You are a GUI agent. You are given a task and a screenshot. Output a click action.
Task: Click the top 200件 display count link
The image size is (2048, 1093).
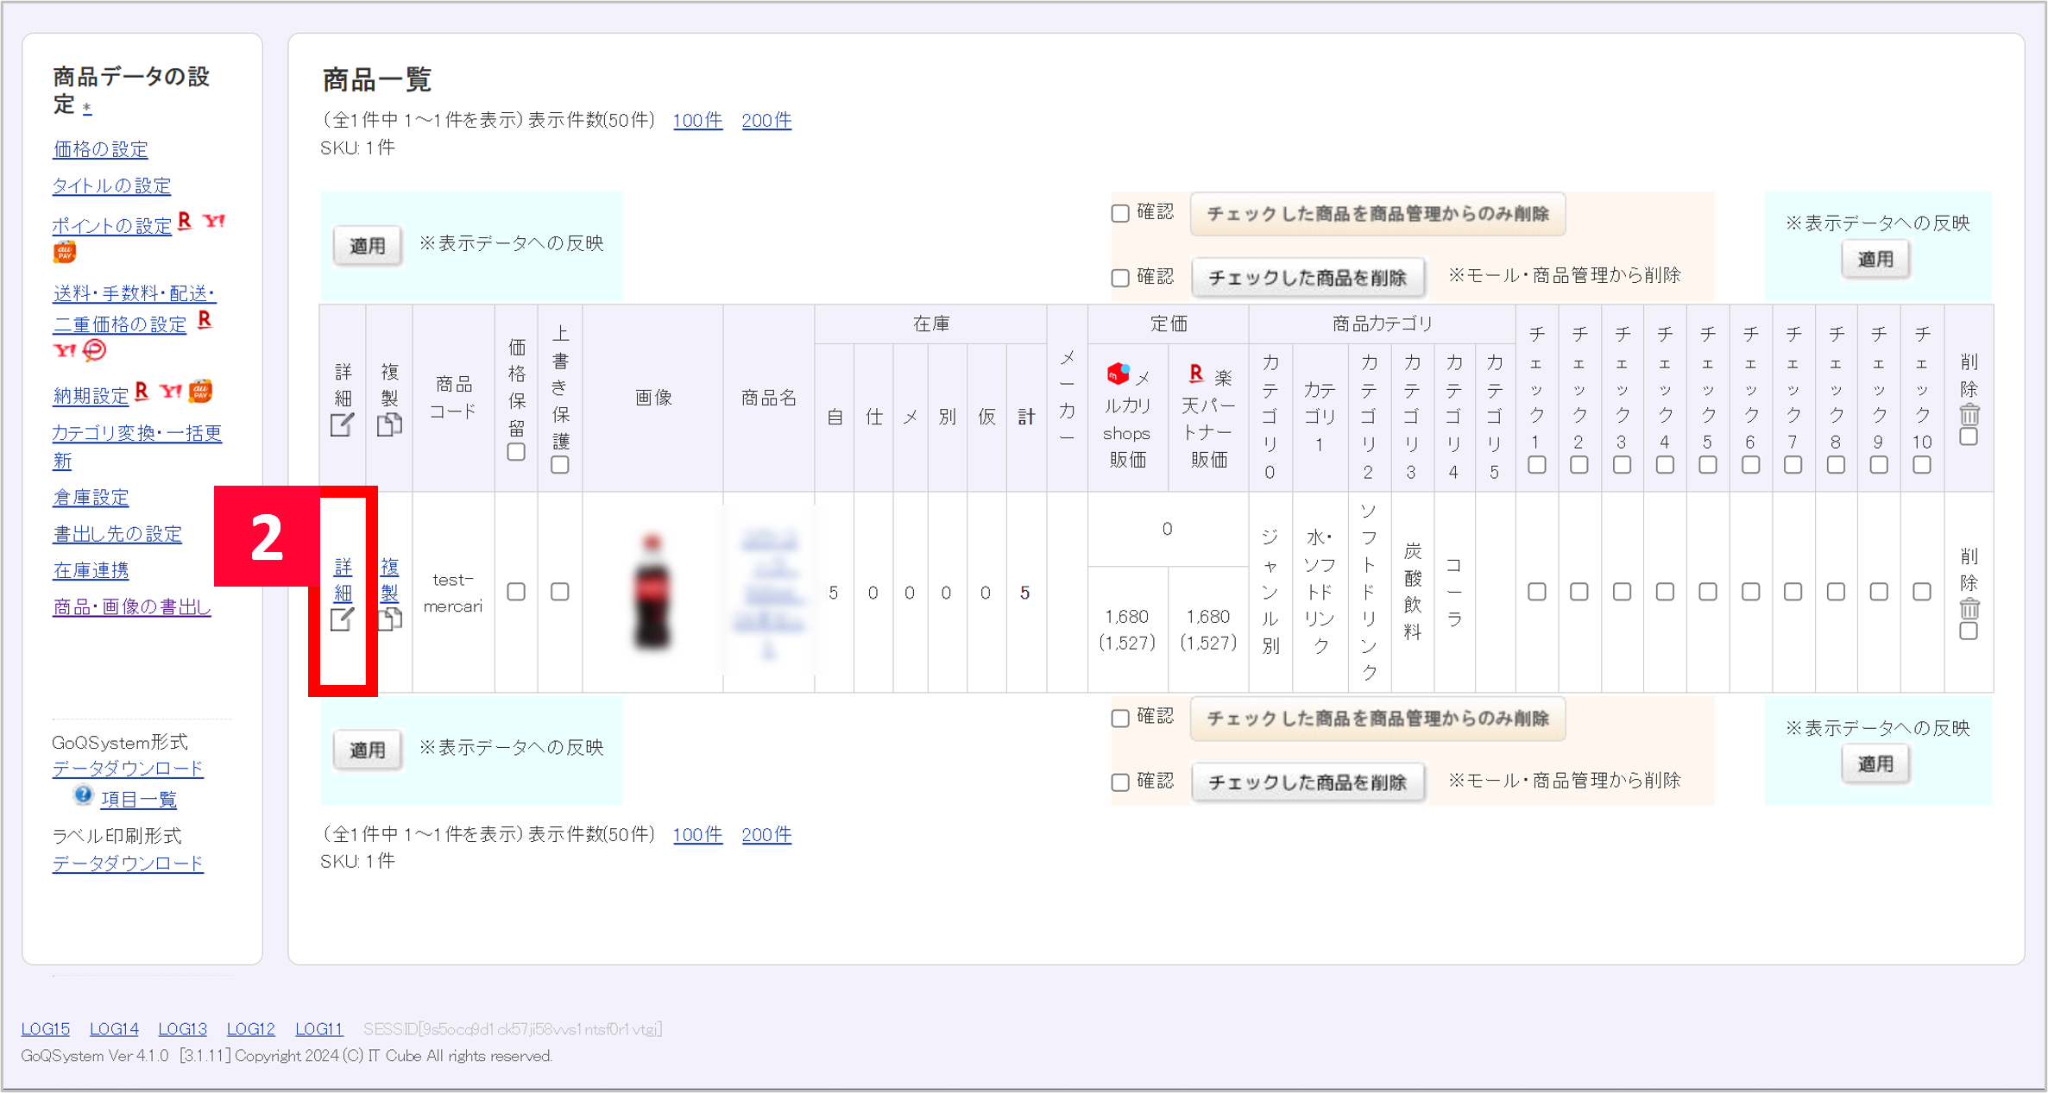766,121
